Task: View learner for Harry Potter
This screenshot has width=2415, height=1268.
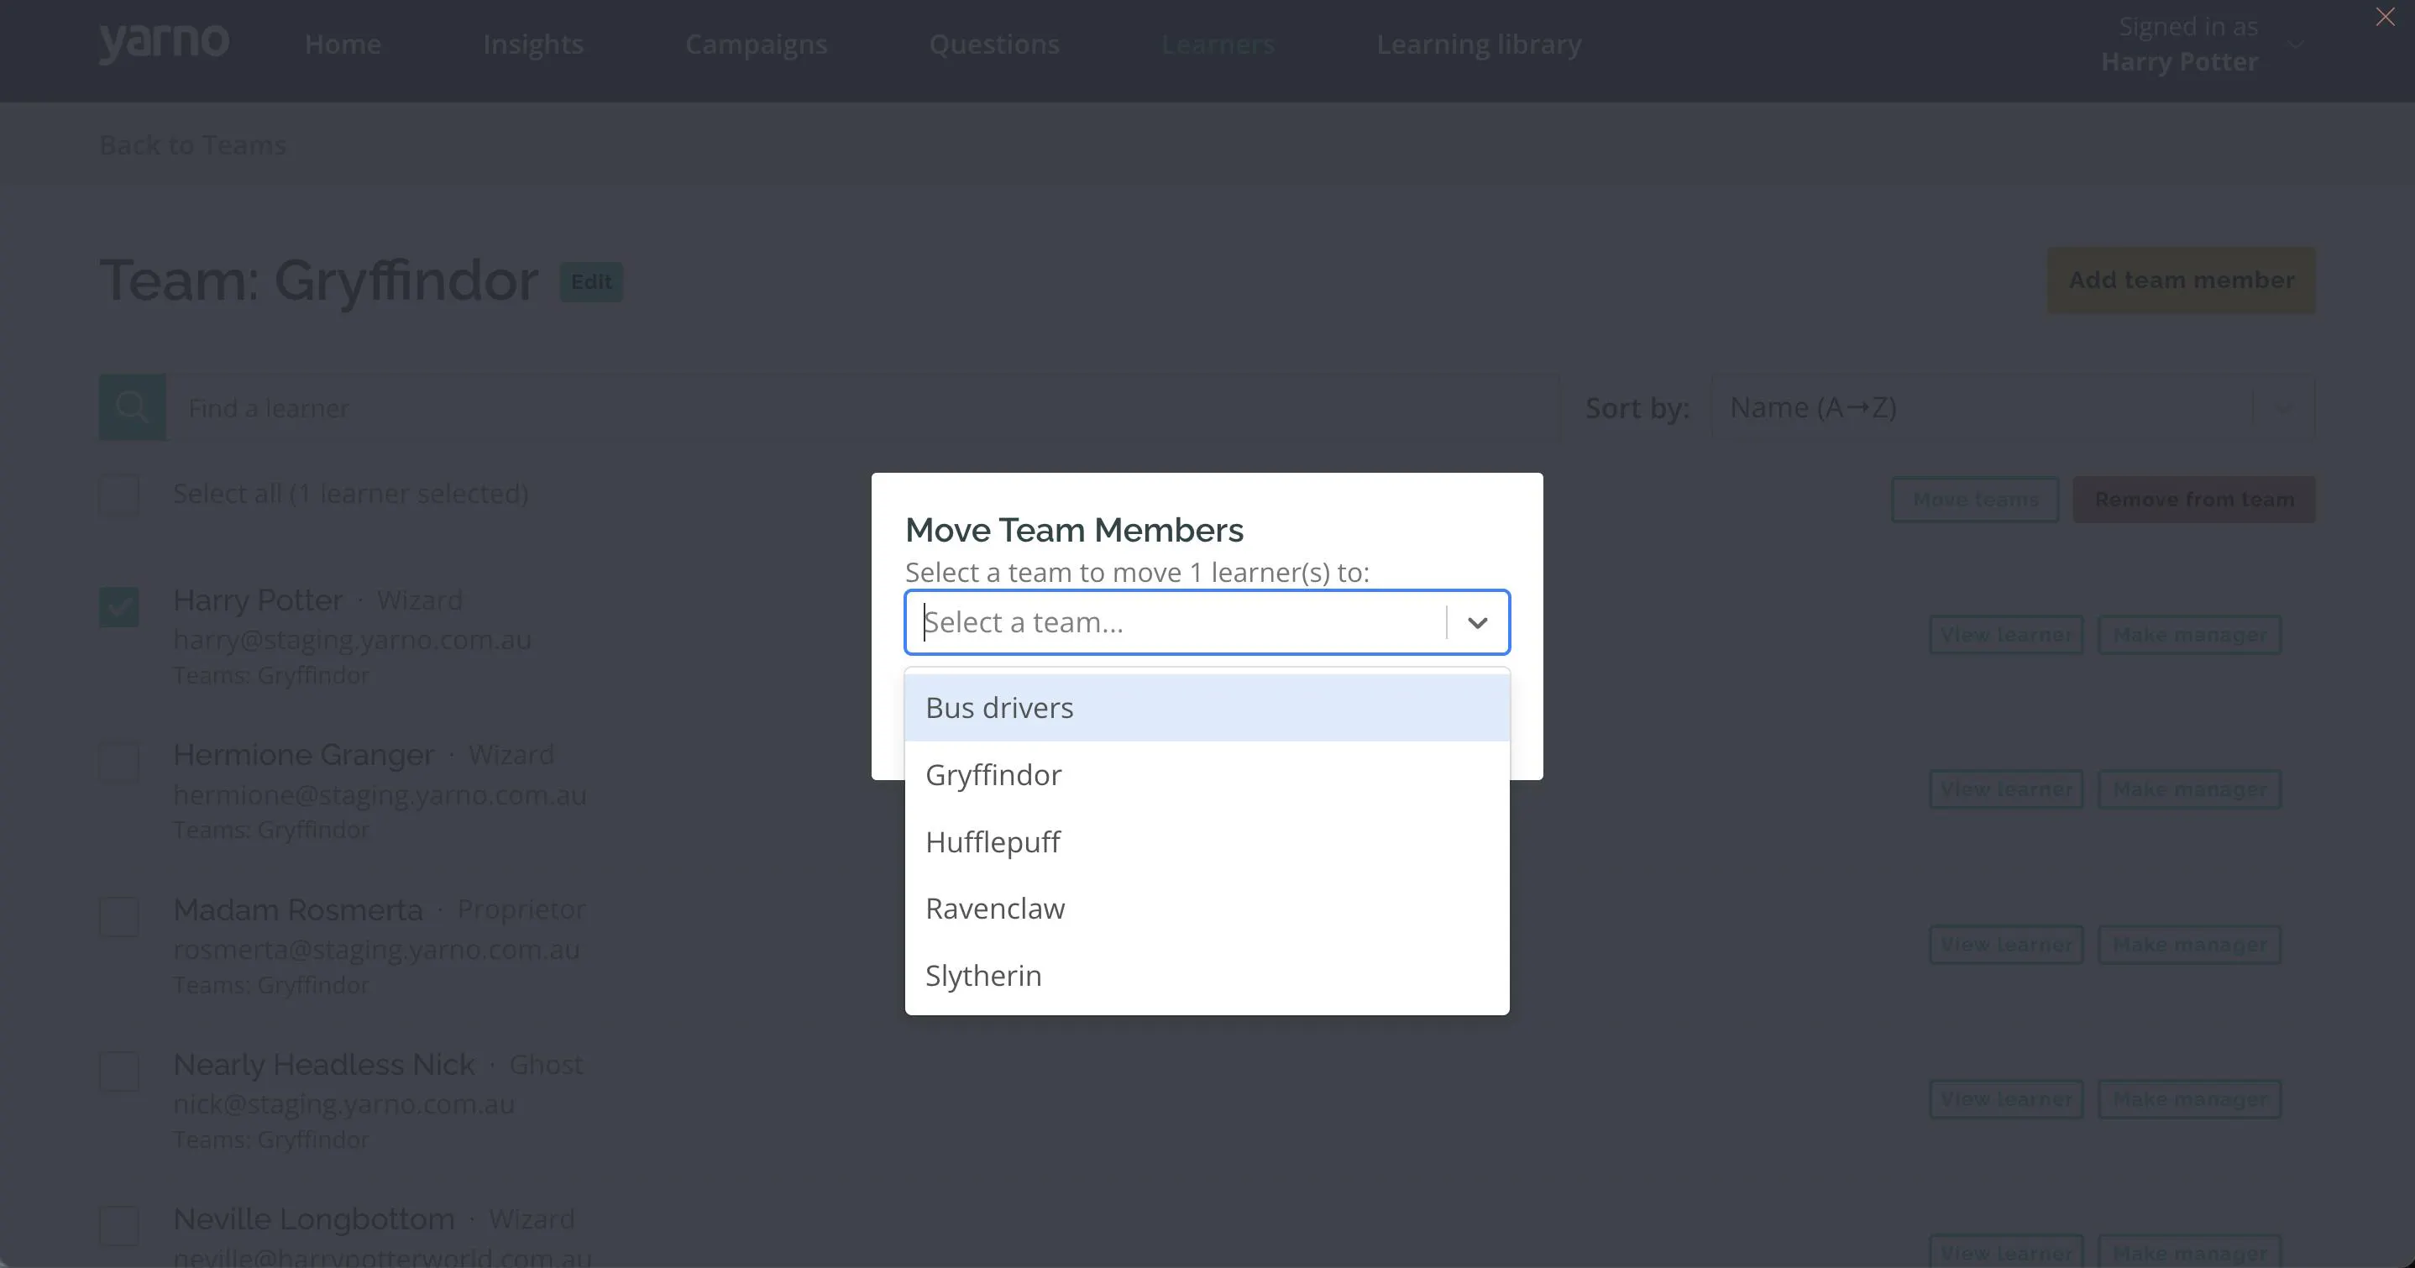Action: pos(2006,635)
